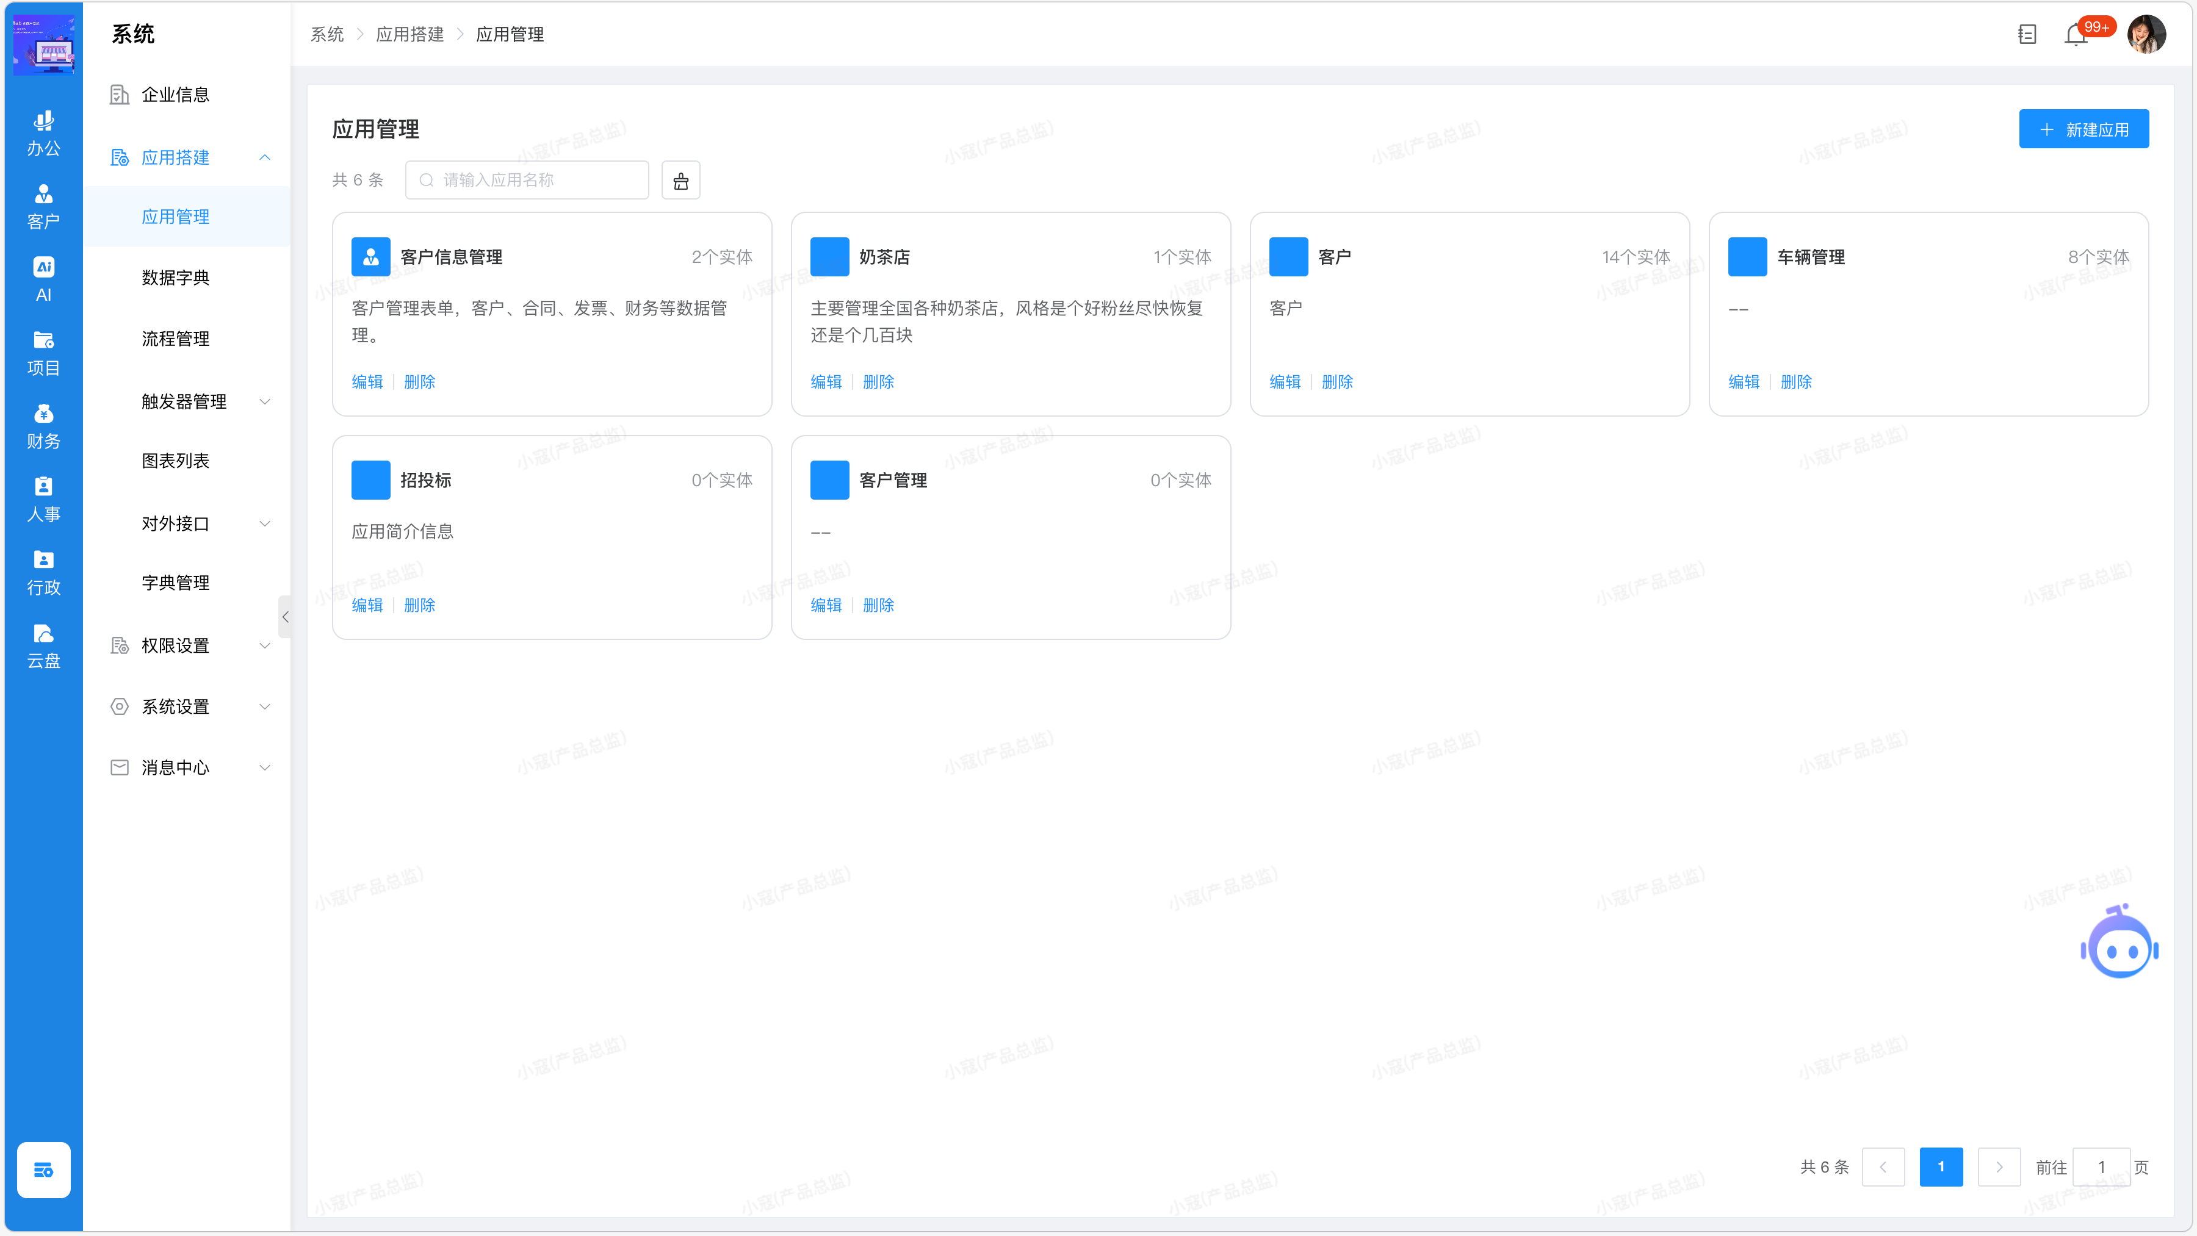The image size is (2197, 1236).
Task: Click 删除 on the 车辆管理 card
Action: (1795, 382)
